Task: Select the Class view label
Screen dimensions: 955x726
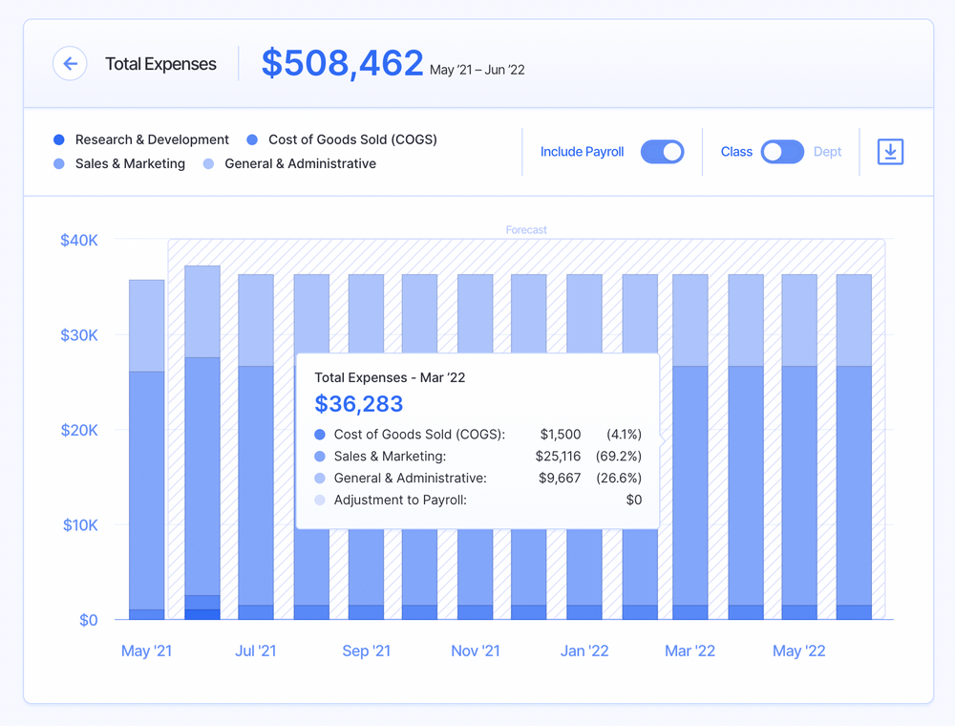Action: tap(736, 152)
